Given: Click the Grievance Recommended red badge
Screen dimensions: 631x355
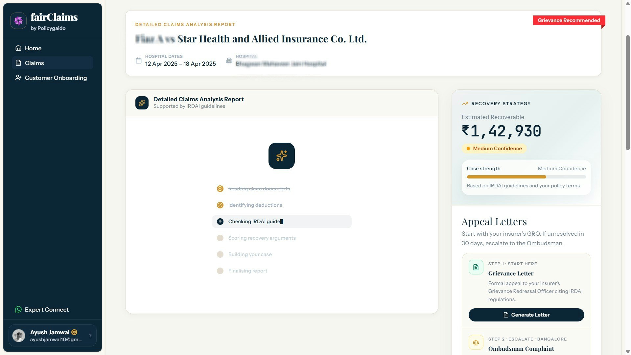Looking at the screenshot, I should pyautogui.click(x=569, y=20).
